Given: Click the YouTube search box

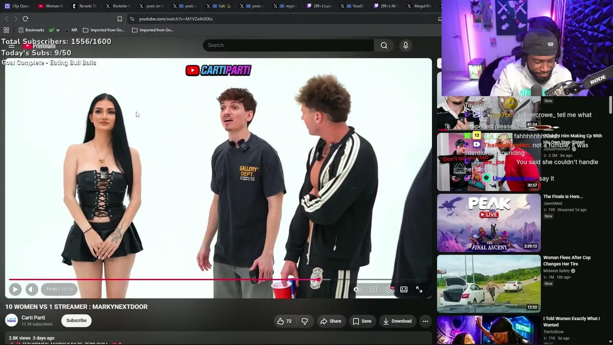Looking at the screenshot, I should pyautogui.click(x=288, y=45).
